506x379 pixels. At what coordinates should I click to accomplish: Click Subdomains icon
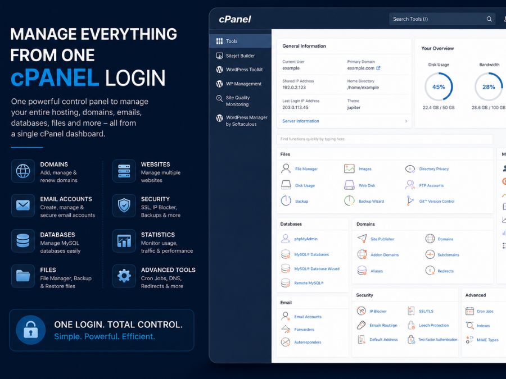[430, 254]
